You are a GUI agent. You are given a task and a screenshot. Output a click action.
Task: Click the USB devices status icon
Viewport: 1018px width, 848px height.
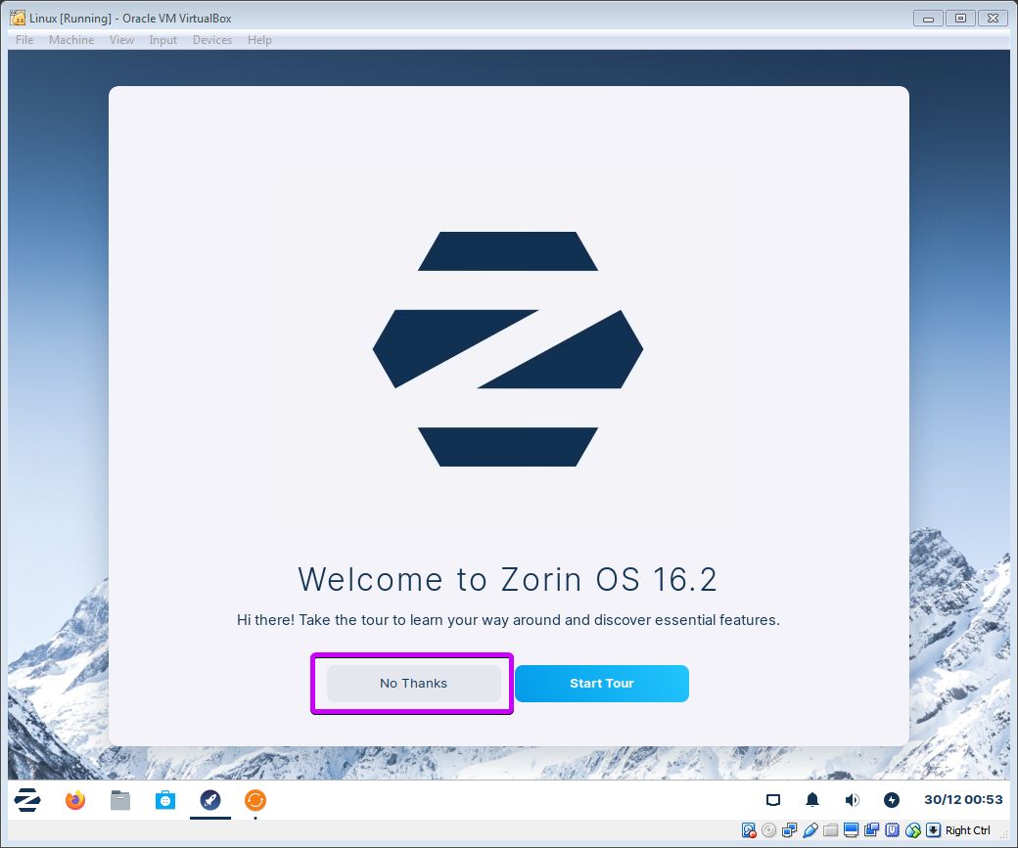810,830
